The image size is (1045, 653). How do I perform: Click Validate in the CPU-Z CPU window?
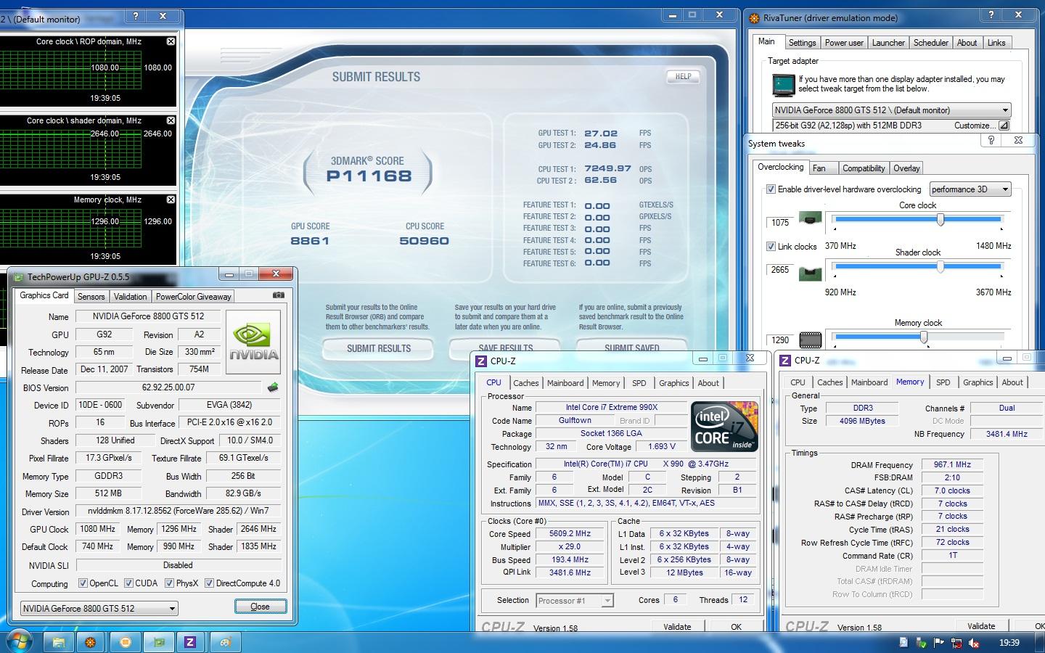coord(677,627)
